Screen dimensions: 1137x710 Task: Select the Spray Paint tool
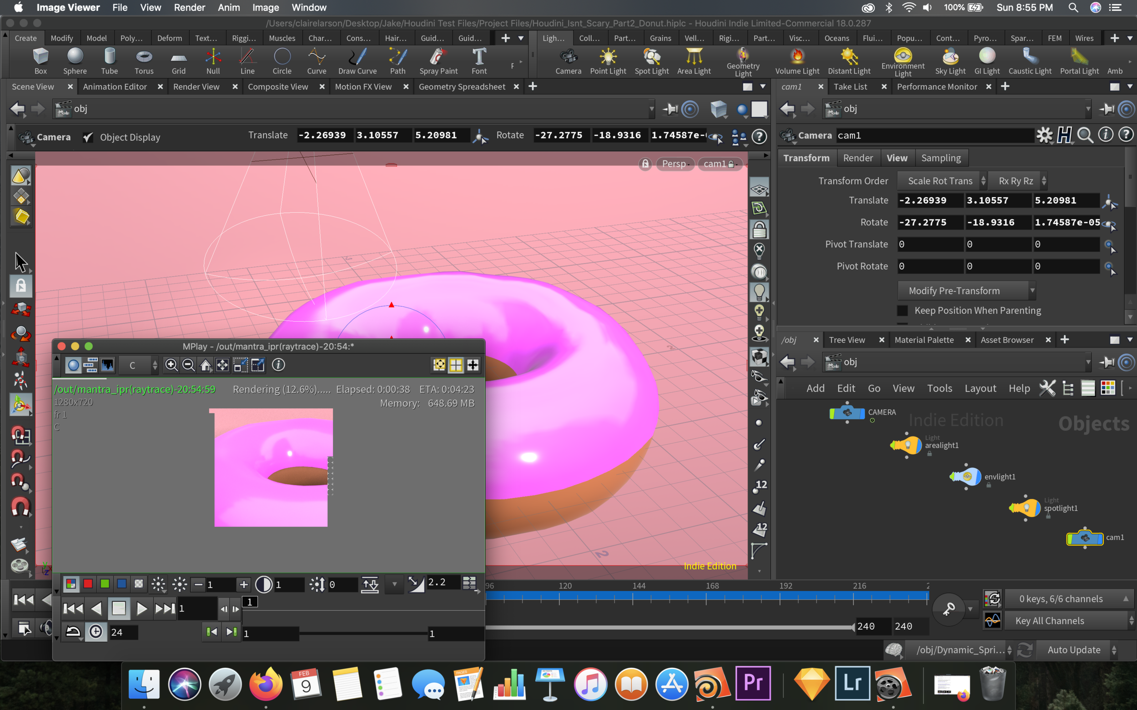(440, 60)
